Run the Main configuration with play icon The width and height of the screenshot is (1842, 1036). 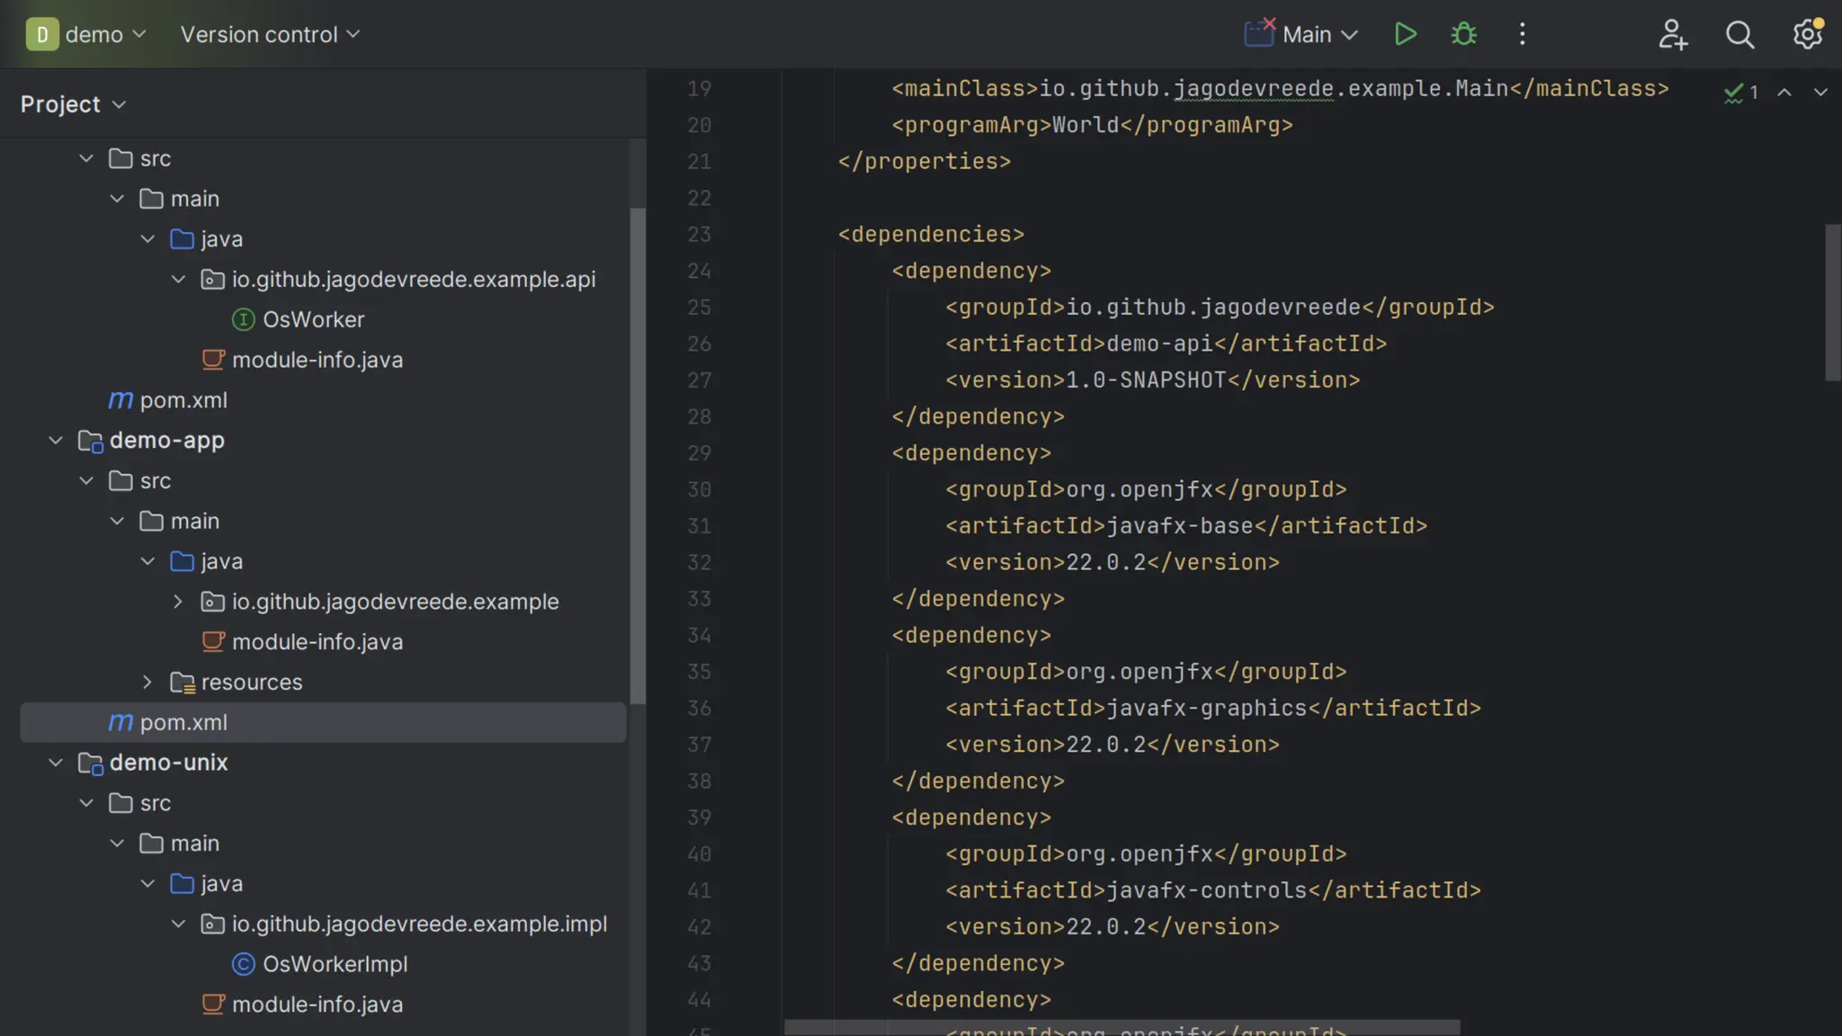1405,34
